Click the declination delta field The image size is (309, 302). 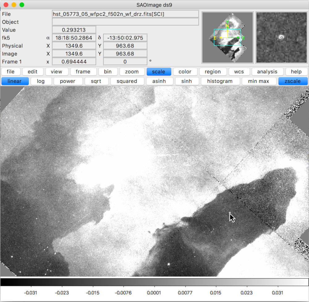tap(125, 38)
